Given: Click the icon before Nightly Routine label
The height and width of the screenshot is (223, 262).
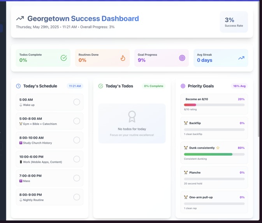Looking at the screenshot, I should click(21, 200).
